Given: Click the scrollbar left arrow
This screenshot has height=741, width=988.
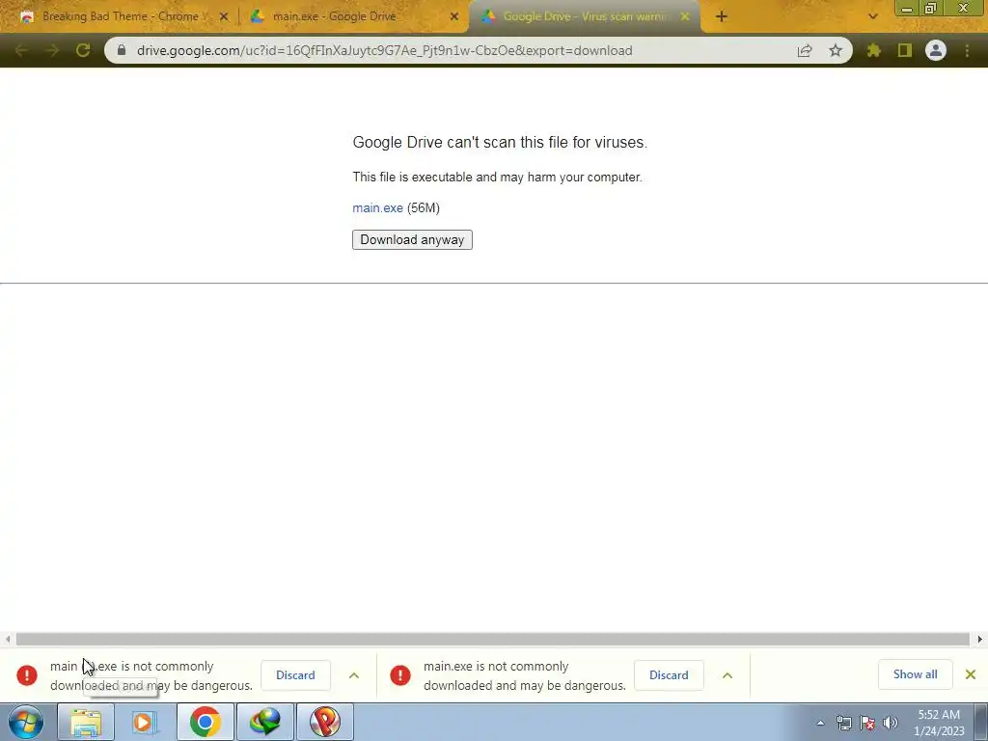Looking at the screenshot, I should point(7,639).
